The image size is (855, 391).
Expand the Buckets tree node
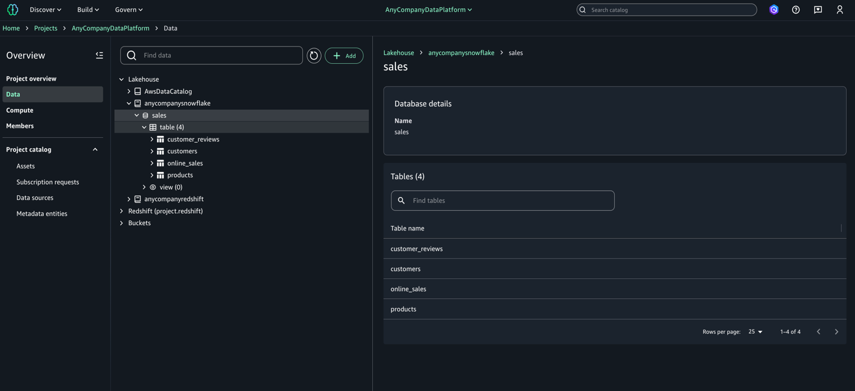(122, 223)
